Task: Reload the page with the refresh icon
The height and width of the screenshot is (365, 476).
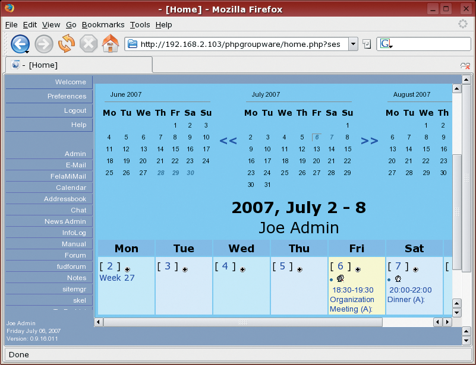Action: coord(67,44)
